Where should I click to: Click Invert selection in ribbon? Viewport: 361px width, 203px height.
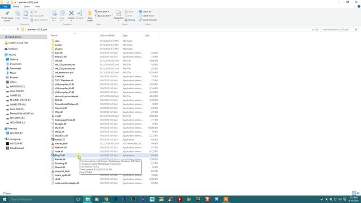point(148,20)
